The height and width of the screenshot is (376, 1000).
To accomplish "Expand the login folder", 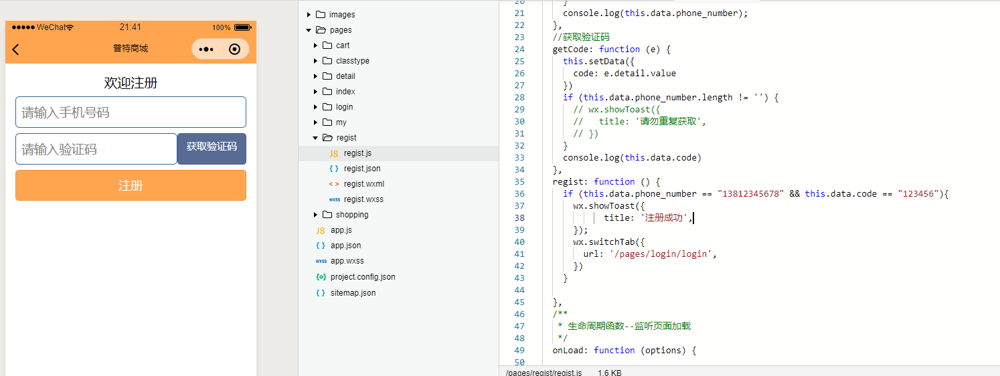I will (x=315, y=107).
